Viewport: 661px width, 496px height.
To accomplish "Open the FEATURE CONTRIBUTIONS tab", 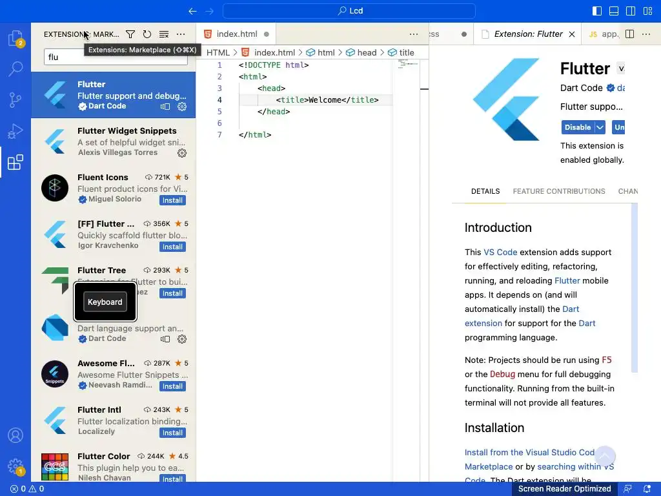I will (559, 191).
